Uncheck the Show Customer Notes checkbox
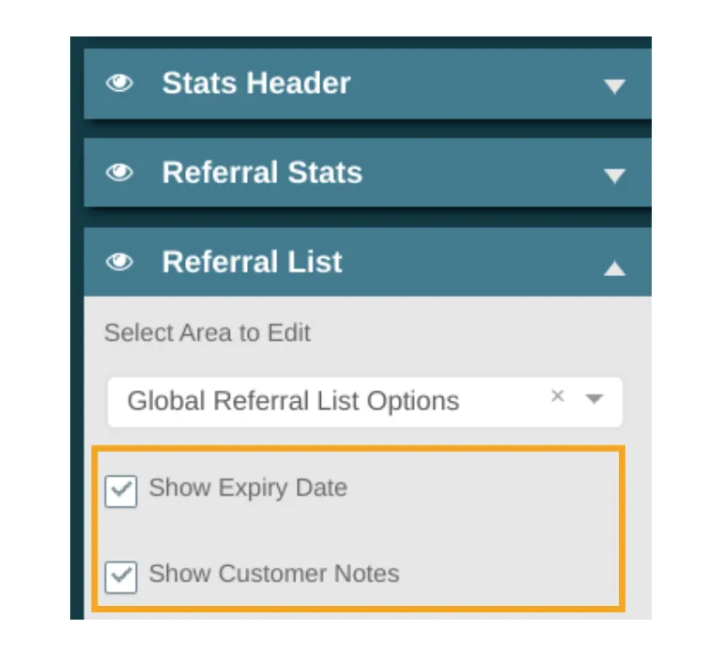This screenshot has height=647, width=722. 120,577
